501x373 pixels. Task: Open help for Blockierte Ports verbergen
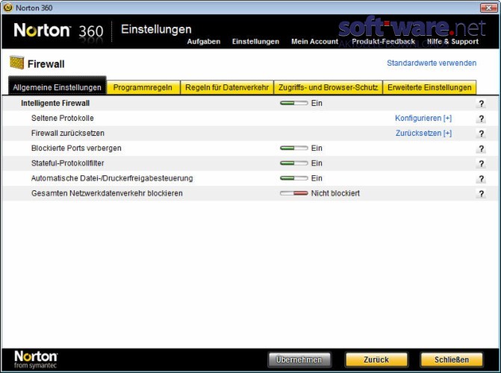[481, 148]
